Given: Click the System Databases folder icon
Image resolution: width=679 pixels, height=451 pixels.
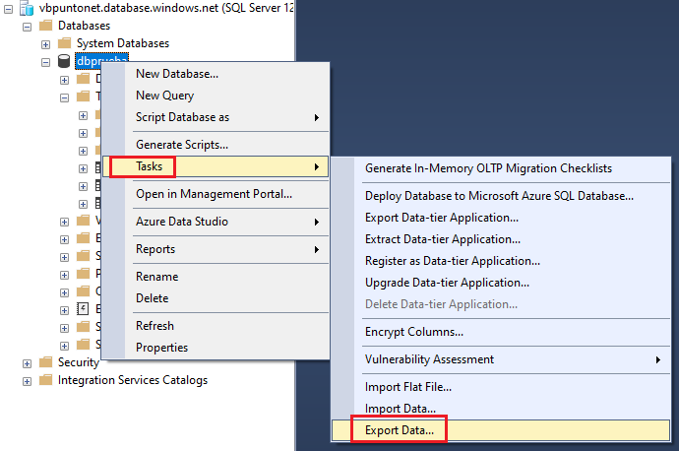Looking at the screenshot, I should tap(64, 43).
